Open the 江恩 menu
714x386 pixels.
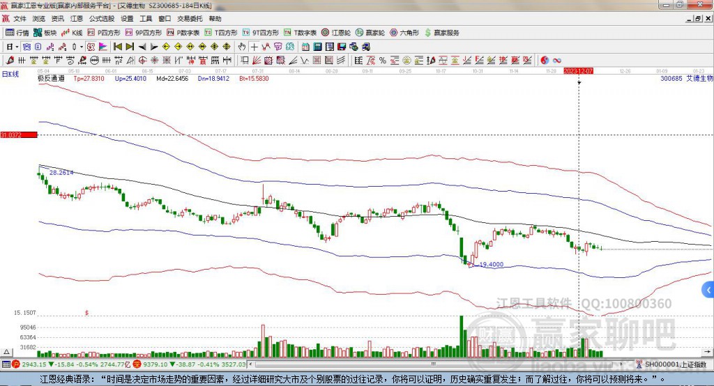77,19
